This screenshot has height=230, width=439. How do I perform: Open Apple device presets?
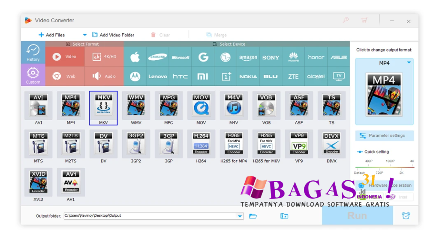click(x=135, y=57)
